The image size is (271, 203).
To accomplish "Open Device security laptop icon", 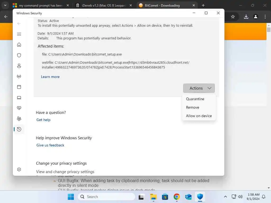I will [x=19, y=98].
